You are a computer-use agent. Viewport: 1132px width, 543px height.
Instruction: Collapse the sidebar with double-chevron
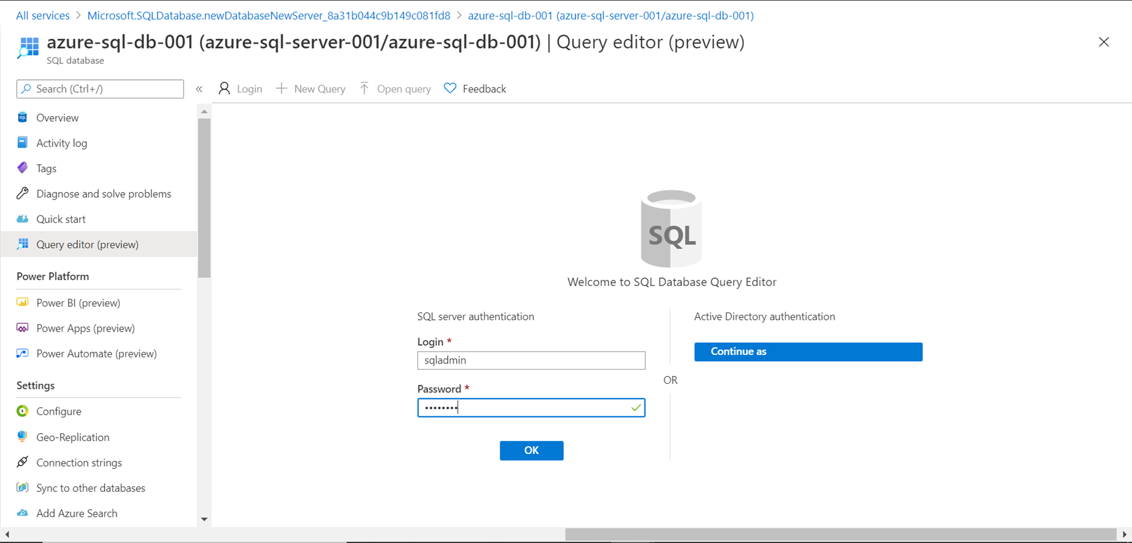[x=199, y=89]
